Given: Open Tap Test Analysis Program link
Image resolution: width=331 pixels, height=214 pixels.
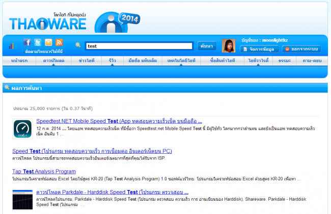Looking at the screenshot, I should pyautogui.click(x=44, y=172).
